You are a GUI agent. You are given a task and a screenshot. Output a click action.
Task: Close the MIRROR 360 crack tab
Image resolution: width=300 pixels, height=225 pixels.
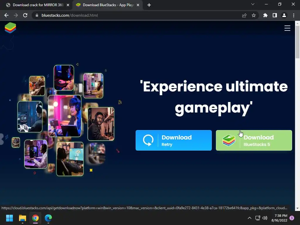click(x=68, y=5)
